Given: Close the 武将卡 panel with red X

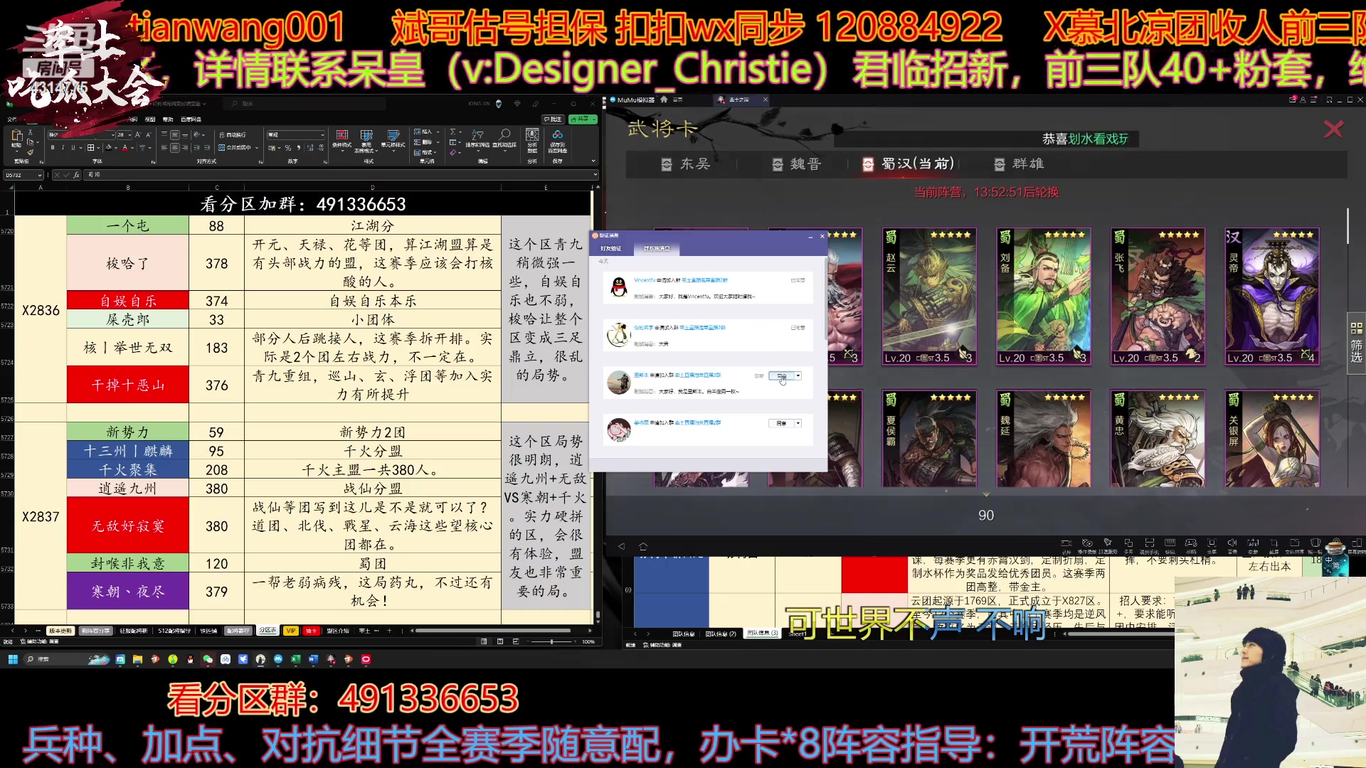Looking at the screenshot, I should click(1333, 129).
